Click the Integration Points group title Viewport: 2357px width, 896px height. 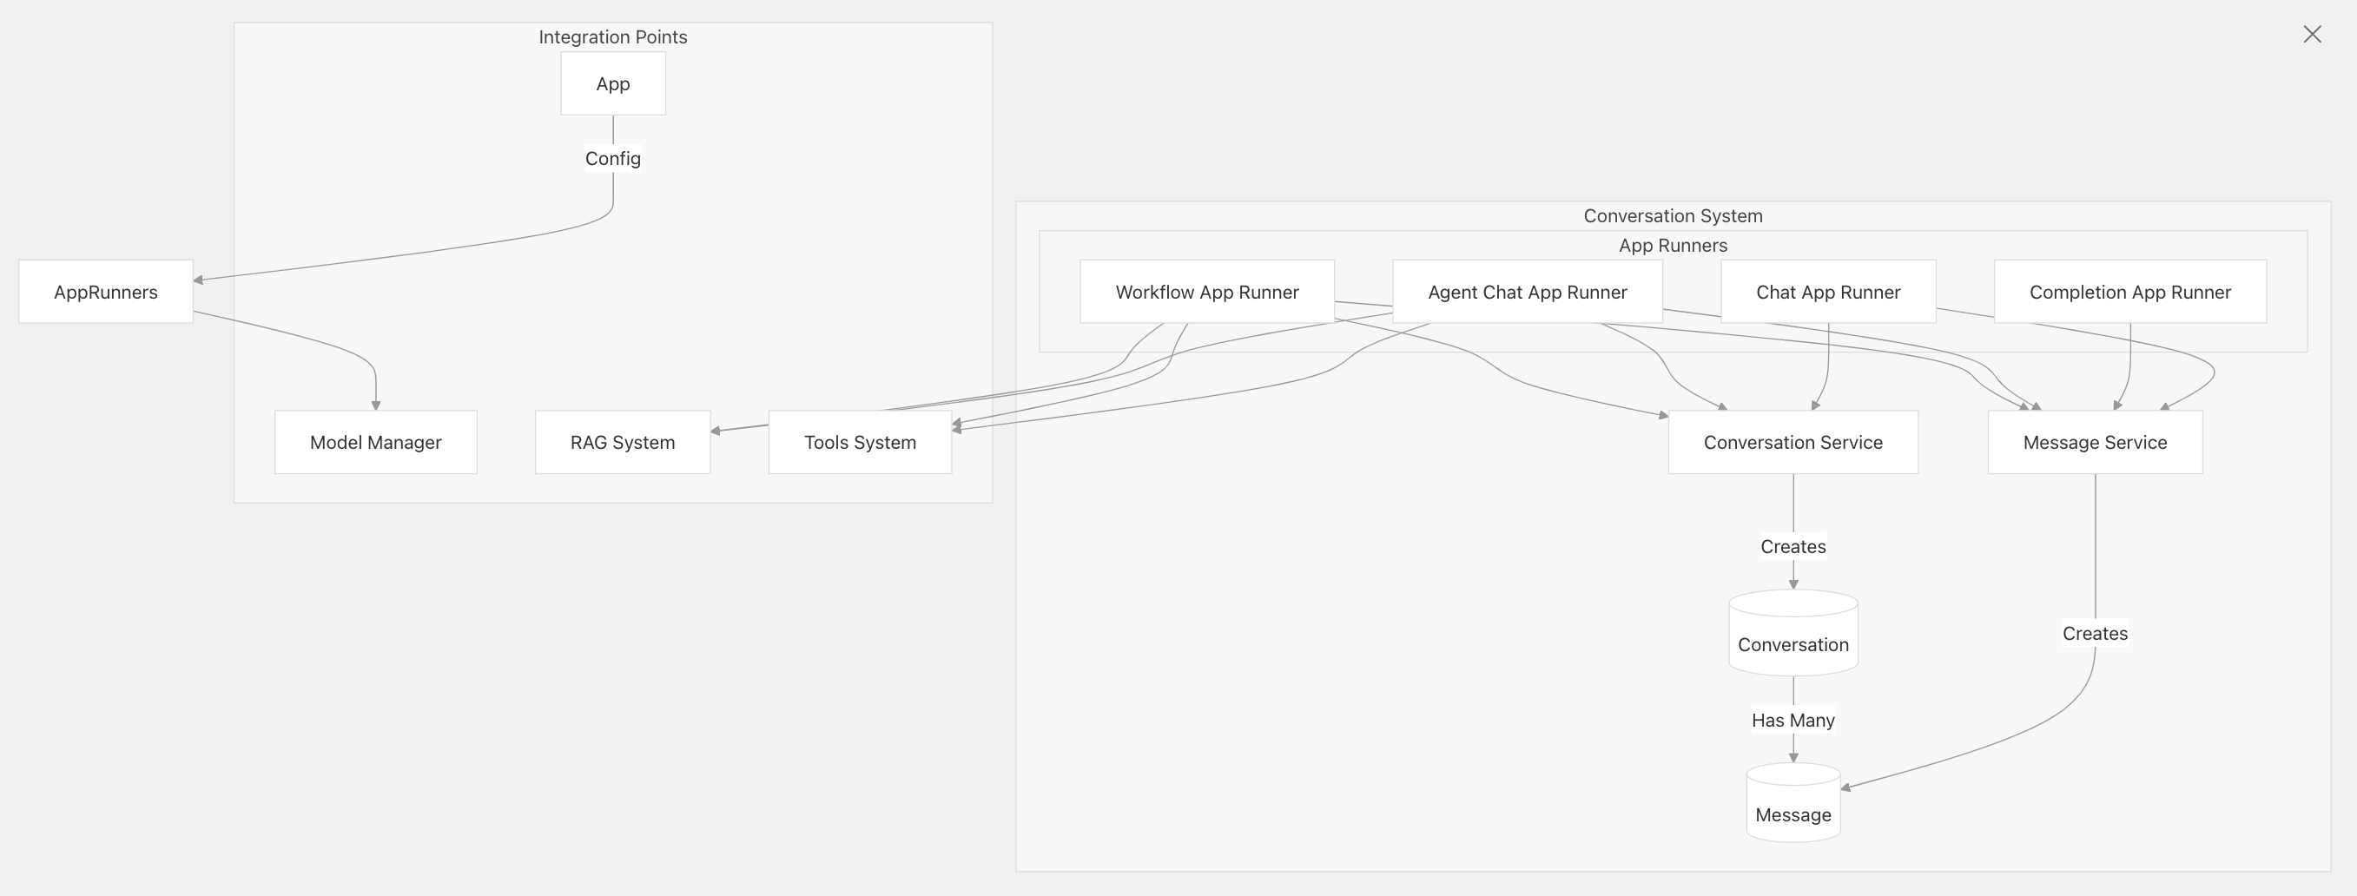pyautogui.click(x=613, y=36)
